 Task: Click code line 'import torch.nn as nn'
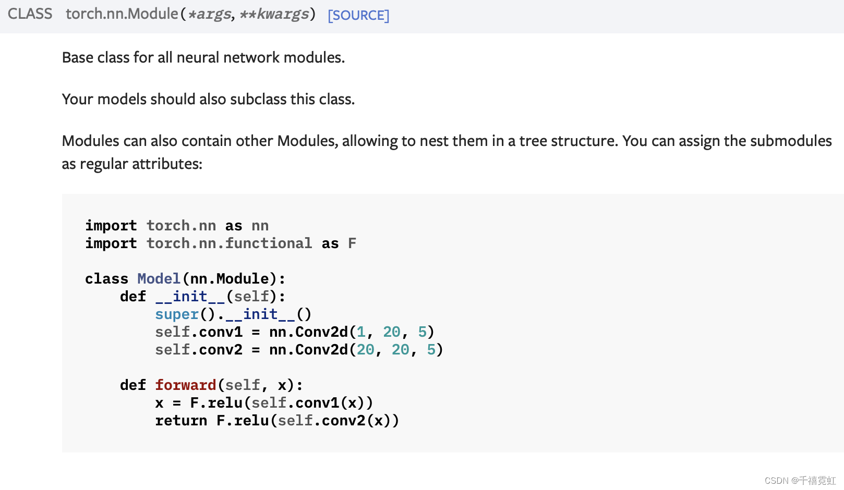click(x=177, y=226)
